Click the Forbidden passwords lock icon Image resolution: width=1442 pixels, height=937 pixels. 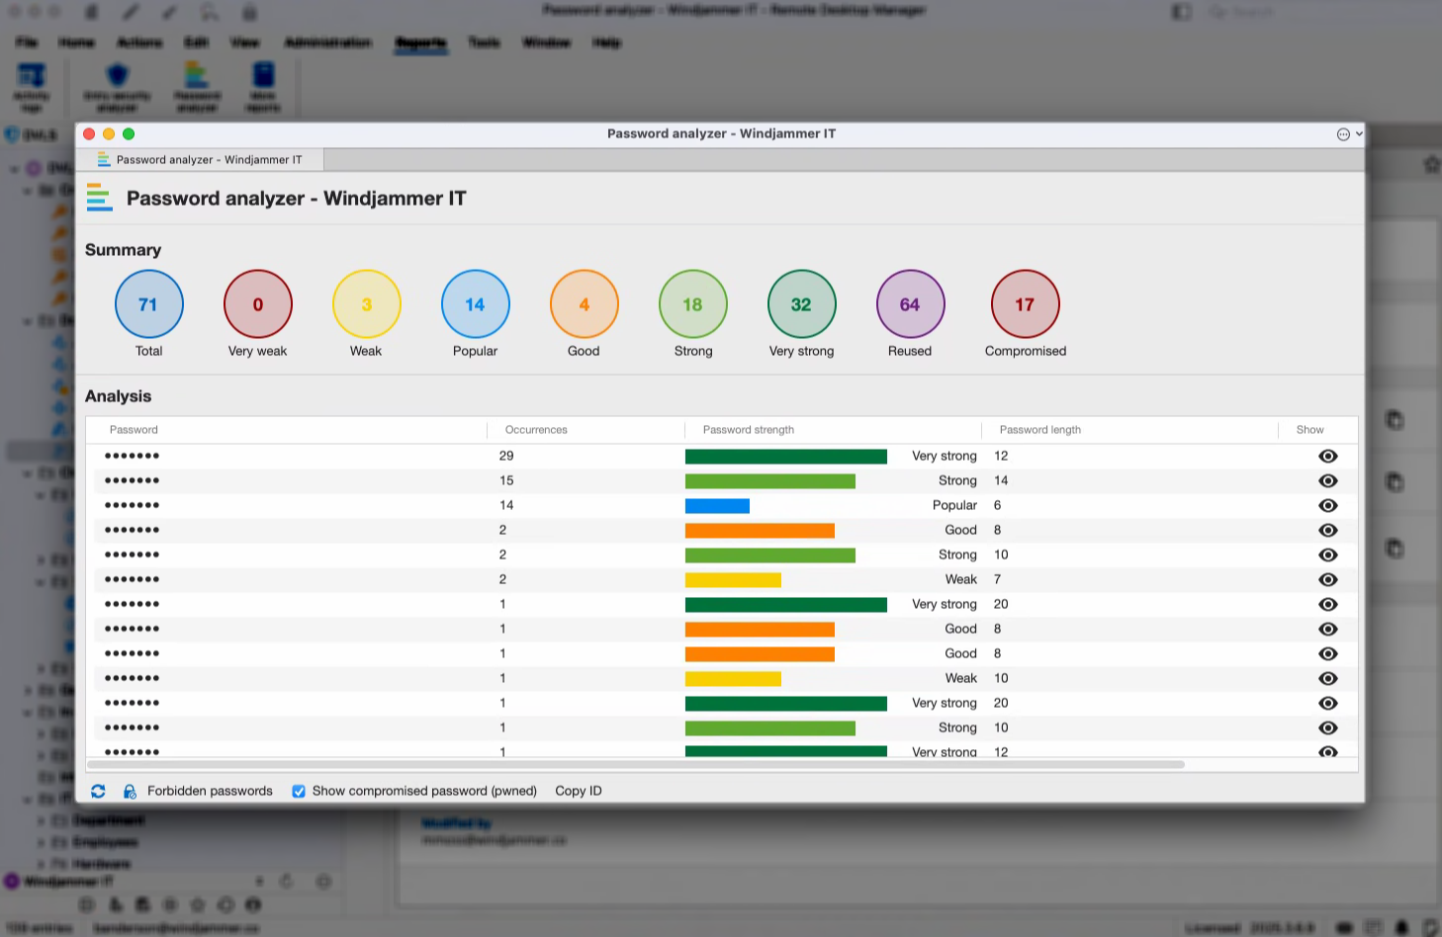[x=130, y=791]
